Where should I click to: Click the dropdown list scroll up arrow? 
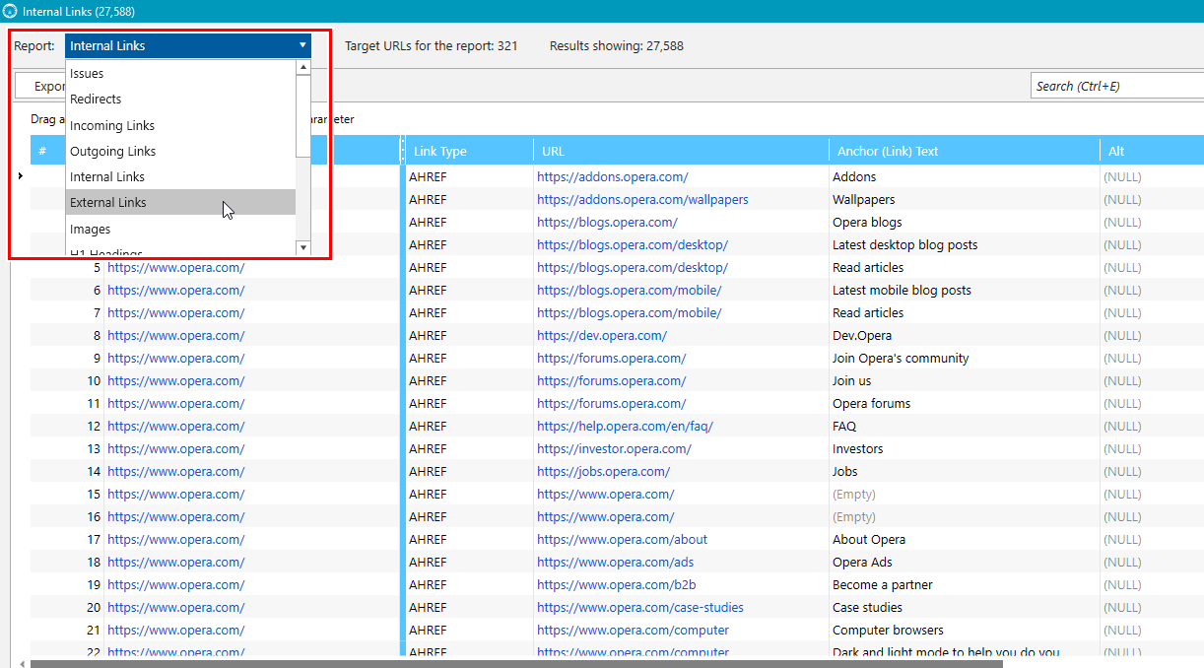(303, 67)
